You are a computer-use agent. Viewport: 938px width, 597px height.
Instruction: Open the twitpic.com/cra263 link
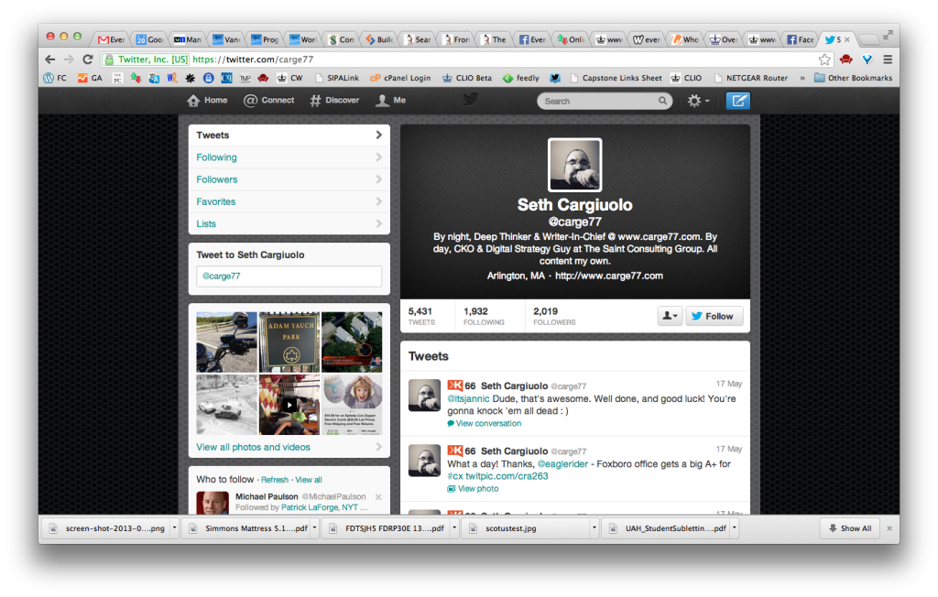tap(507, 476)
